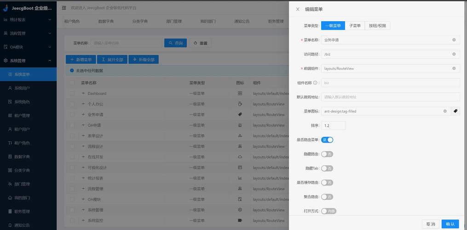Screen dimensions: 467x230
Task: Click the 查询 search button
Action: point(175,43)
